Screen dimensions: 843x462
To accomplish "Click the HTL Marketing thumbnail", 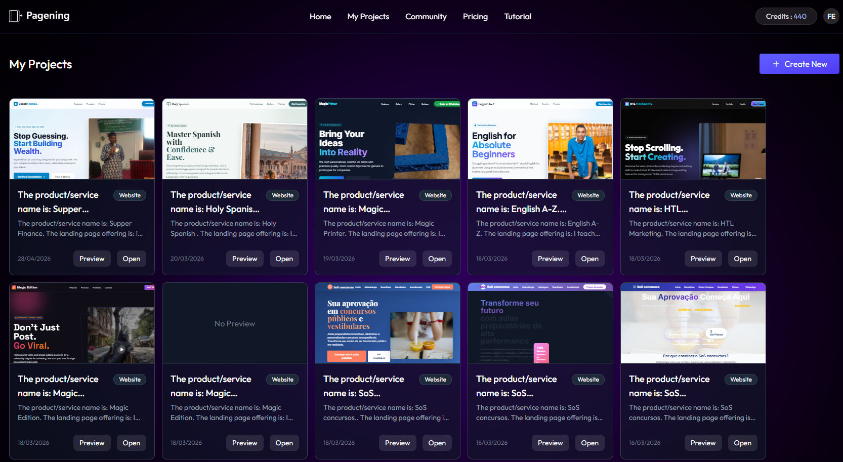I will coord(693,139).
